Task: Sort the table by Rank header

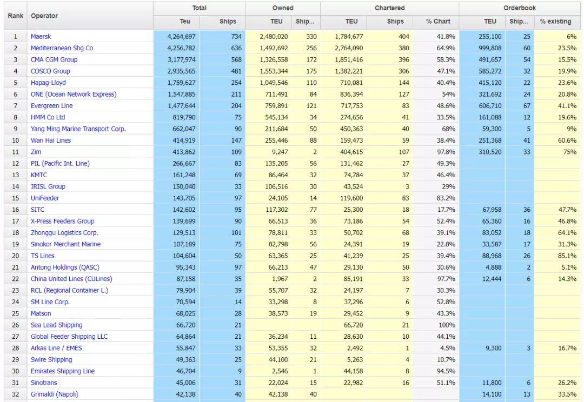Action: tap(15, 16)
